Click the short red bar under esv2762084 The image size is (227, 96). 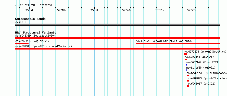coord(22,43)
